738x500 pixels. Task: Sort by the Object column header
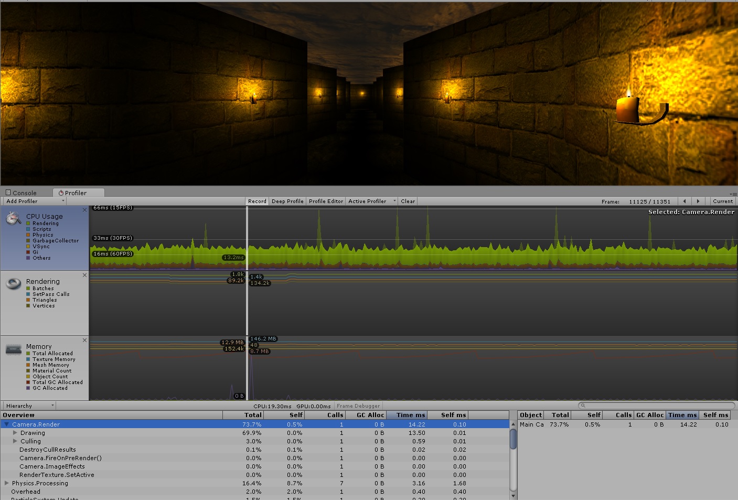(531, 415)
